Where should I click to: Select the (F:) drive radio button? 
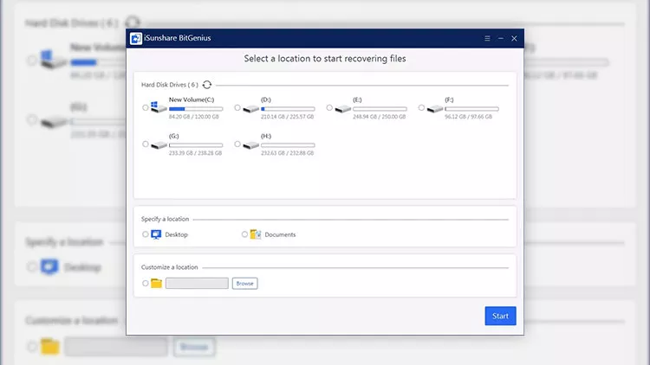pyautogui.click(x=421, y=107)
